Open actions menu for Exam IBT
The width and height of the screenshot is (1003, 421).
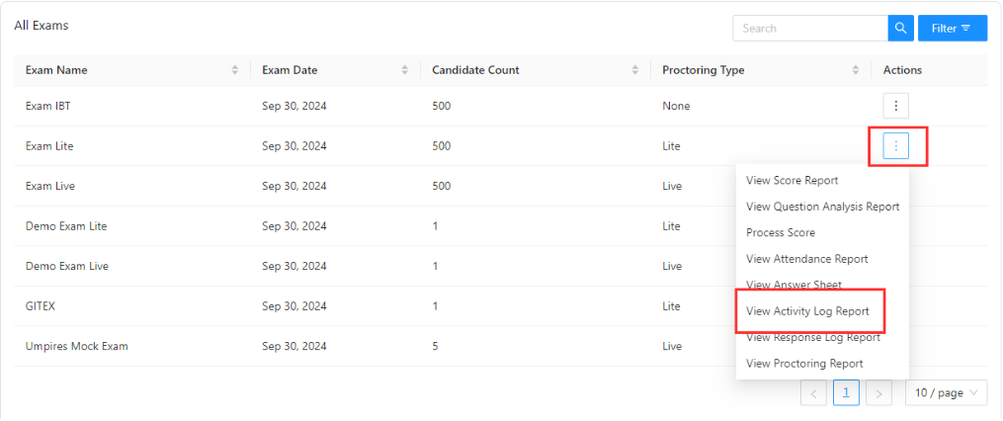pos(895,106)
